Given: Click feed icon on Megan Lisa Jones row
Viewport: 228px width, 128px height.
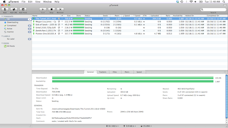Looking at the screenshot, I should coord(59,22).
